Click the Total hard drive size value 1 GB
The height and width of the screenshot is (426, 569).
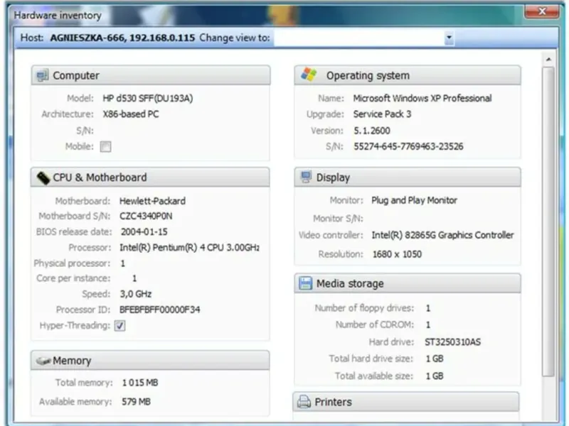[435, 359]
